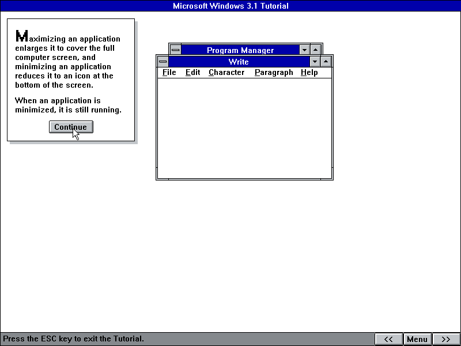The image size is (461, 346).
Task: Open the Paragraph menu in Write
Action: [274, 73]
